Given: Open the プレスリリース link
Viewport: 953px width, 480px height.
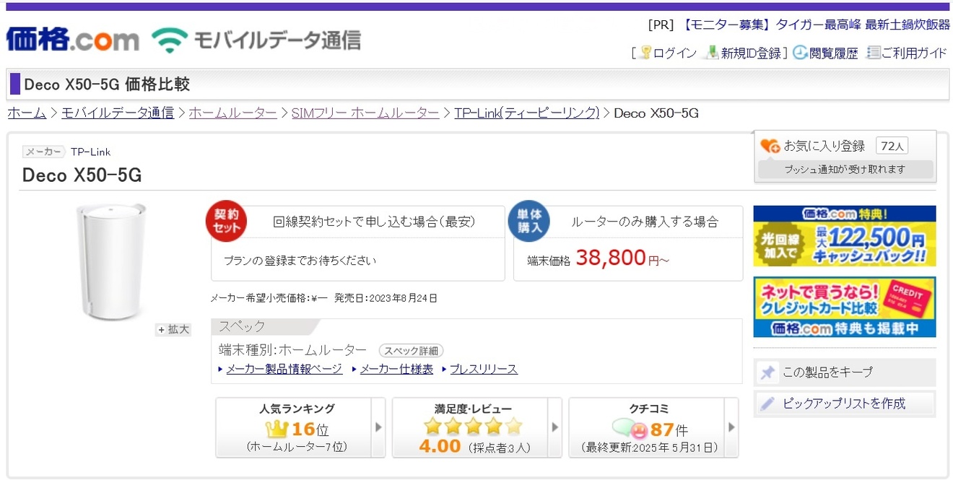Looking at the screenshot, I should [484, 369].
